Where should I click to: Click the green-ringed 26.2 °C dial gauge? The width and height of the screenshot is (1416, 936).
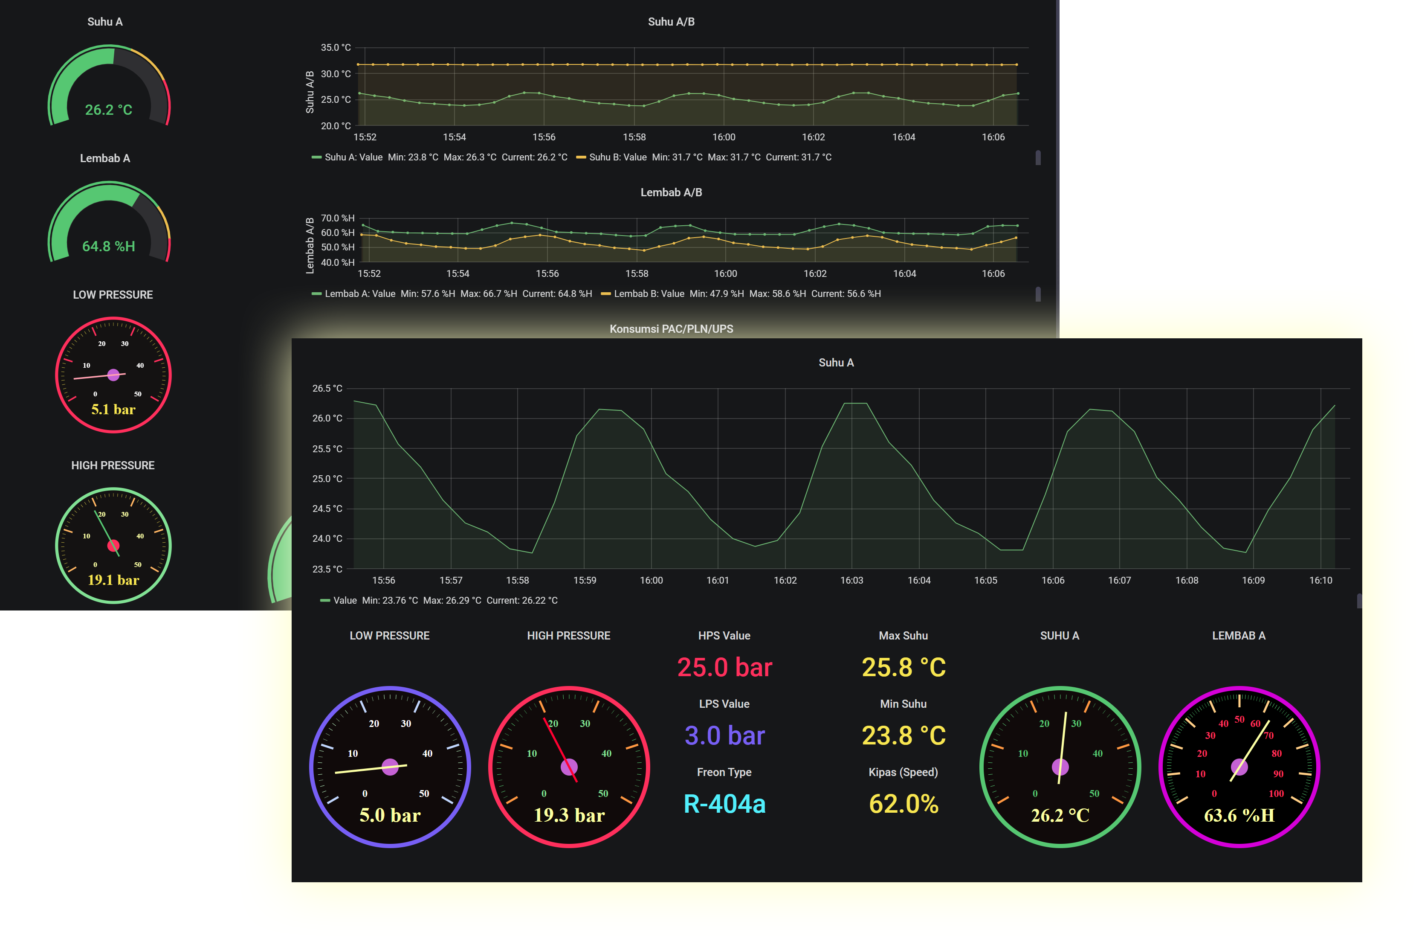[x=1060, y=767]
